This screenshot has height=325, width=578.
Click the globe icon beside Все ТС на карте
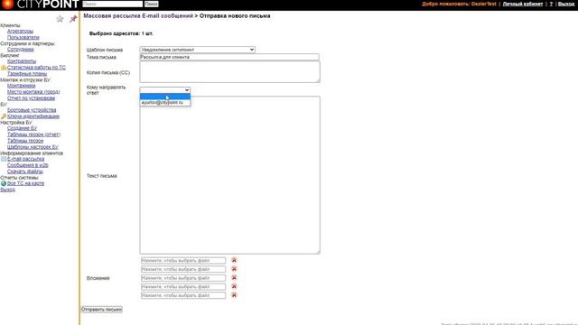tap(4, 183)
